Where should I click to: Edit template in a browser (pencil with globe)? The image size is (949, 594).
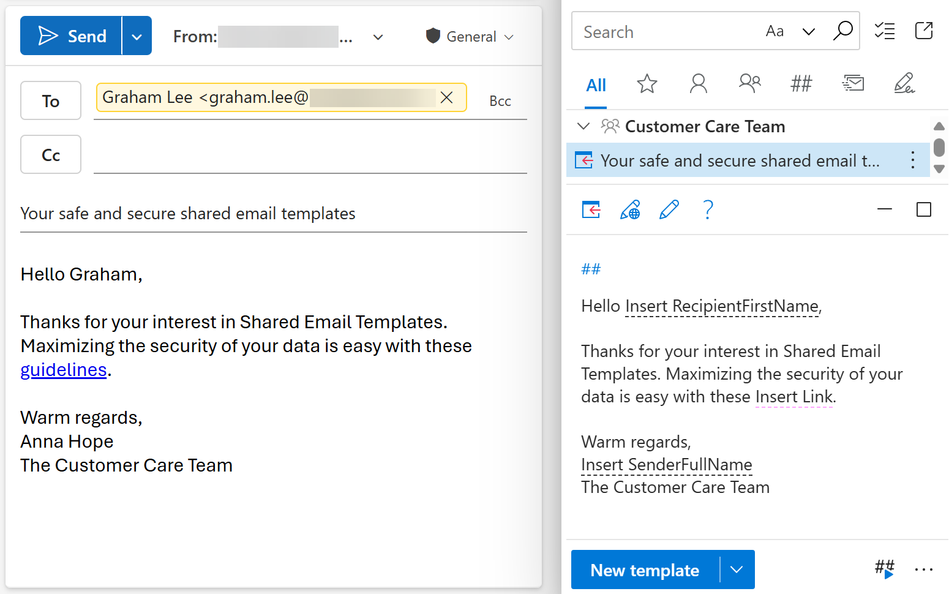tap(629, 210)
